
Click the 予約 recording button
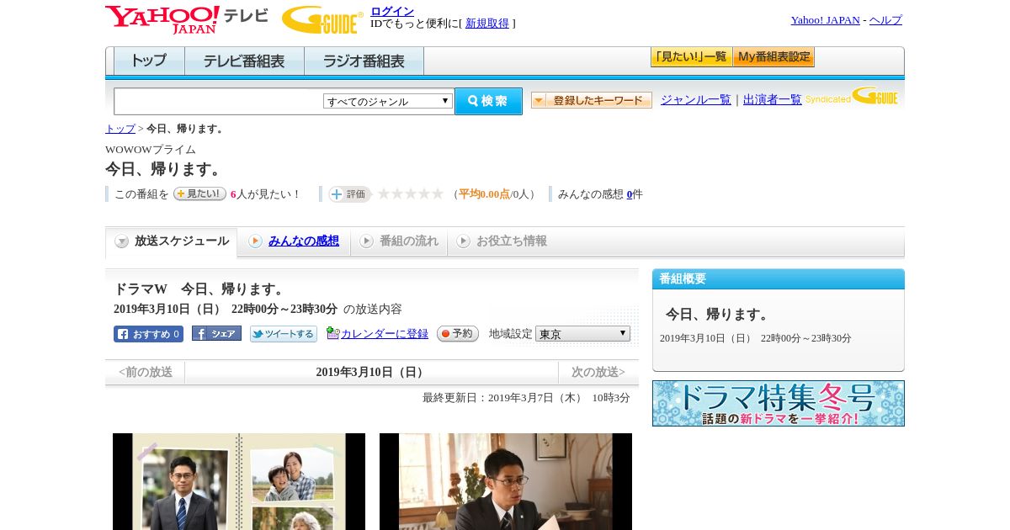coord(458,334)
